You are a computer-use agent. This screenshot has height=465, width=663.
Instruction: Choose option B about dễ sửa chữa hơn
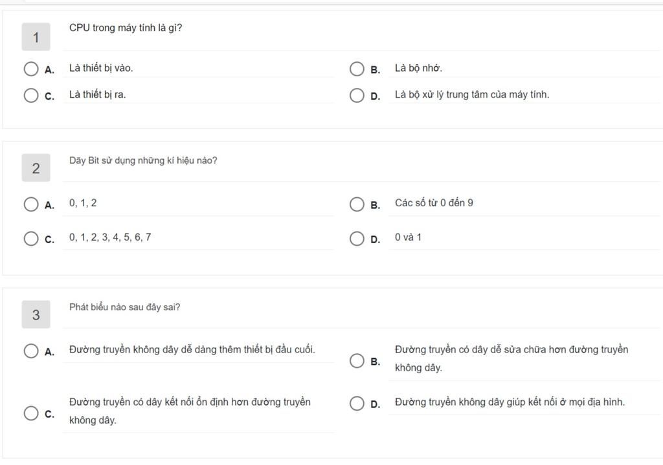tap(357, 361)
